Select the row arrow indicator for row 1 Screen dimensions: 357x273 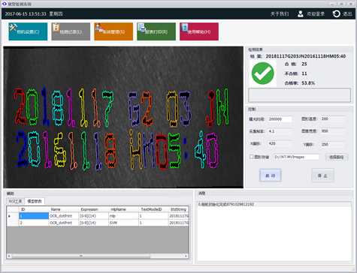tap(10, 216)
